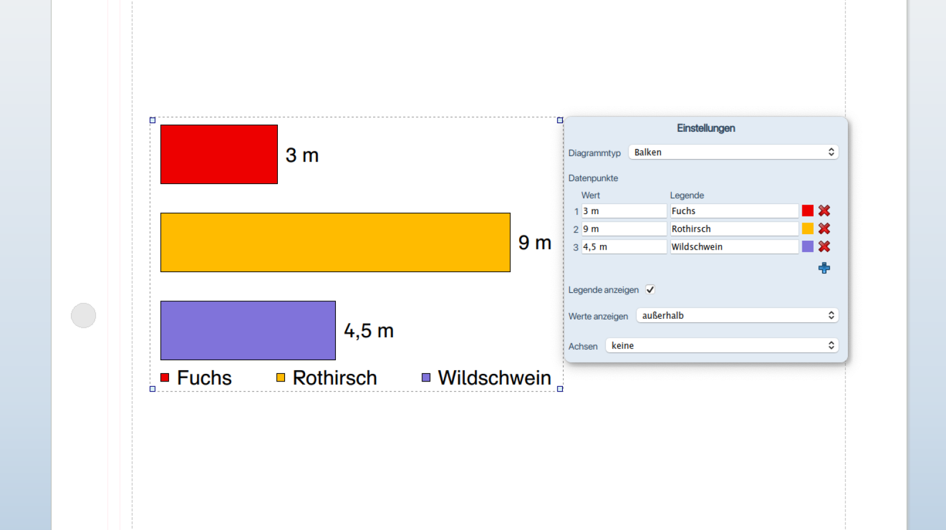The width and height of the screenshot is (946, 530).
Task: Click the Rothirsch legend text field
Action: [x=734, y=229]
